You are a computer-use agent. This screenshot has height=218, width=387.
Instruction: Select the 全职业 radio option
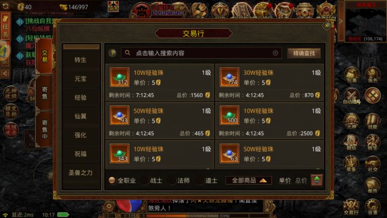point(123,180)
